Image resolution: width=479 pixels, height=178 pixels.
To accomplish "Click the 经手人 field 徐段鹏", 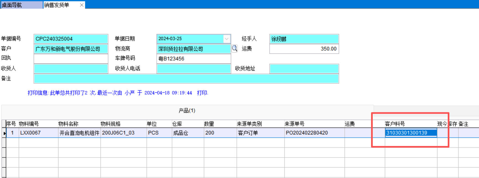I will click(x=304, y=39).
